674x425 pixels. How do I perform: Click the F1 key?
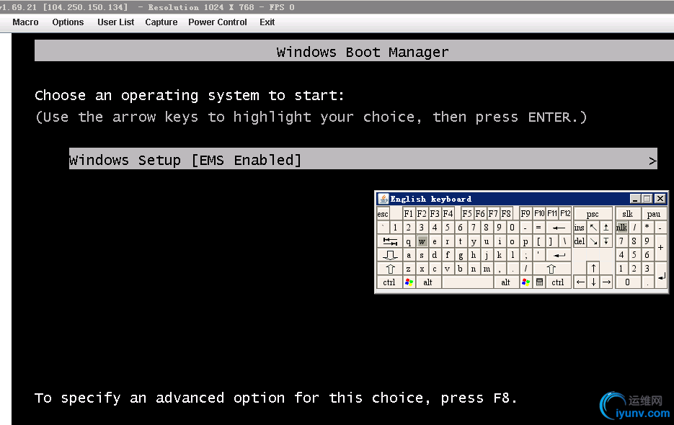pos(409,213)
